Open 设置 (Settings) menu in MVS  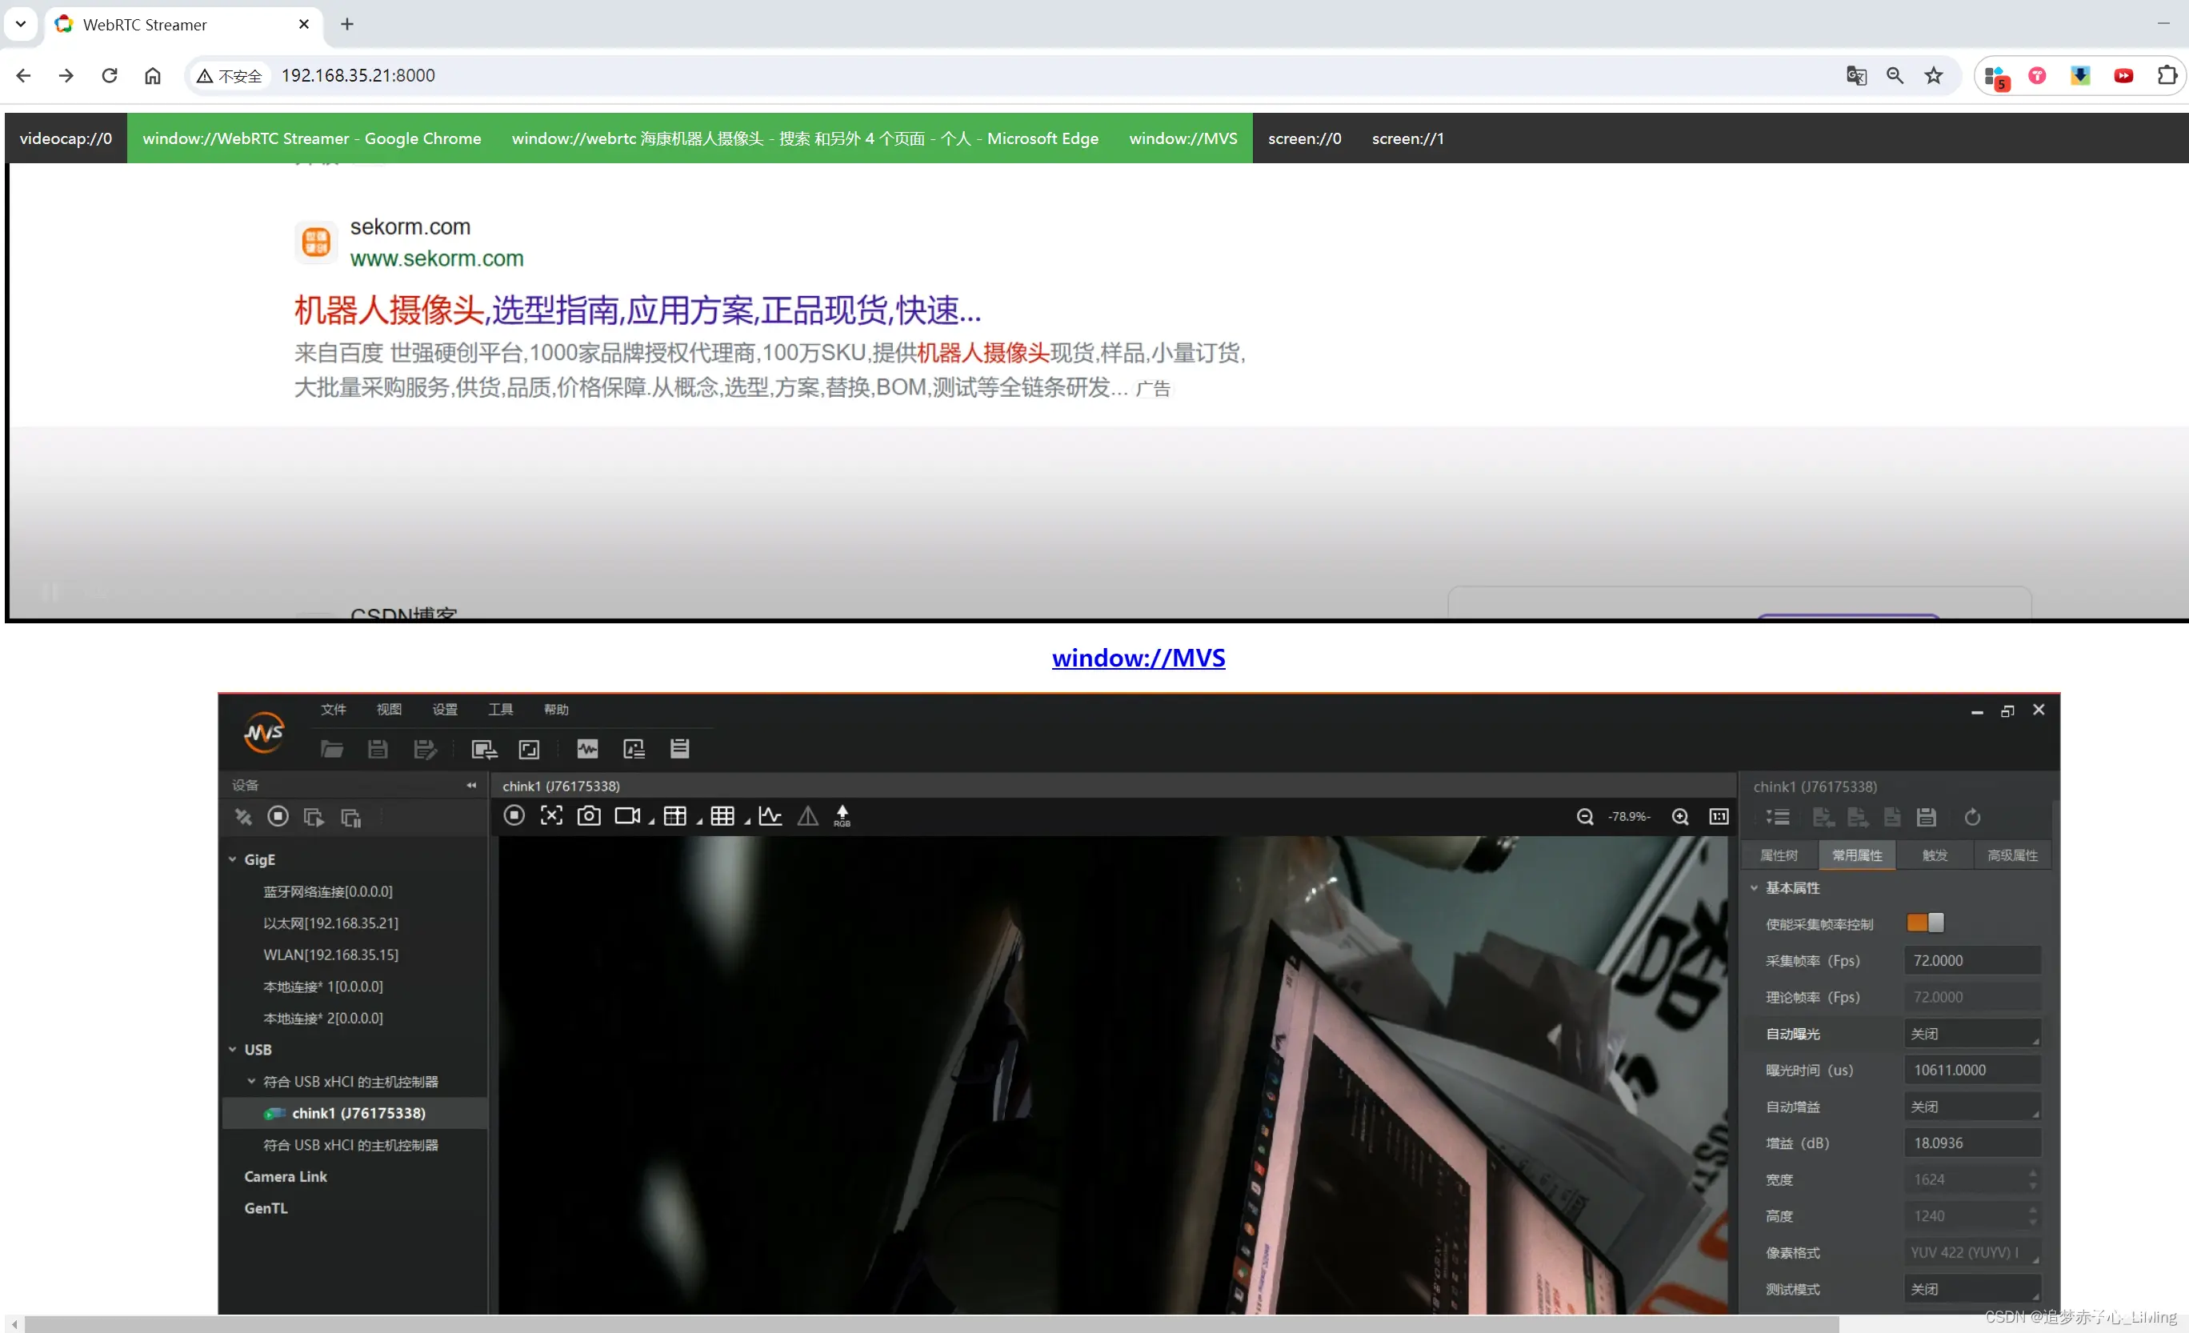tap(444, 709)
